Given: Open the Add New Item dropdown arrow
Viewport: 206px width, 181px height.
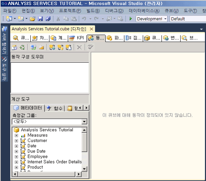Looking at the screenshot, I should (26, 19).
